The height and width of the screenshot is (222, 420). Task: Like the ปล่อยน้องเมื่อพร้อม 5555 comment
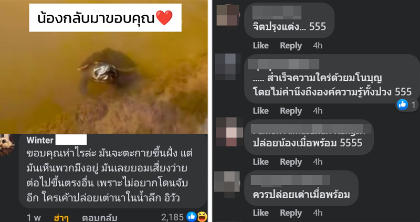pos(260,162)
